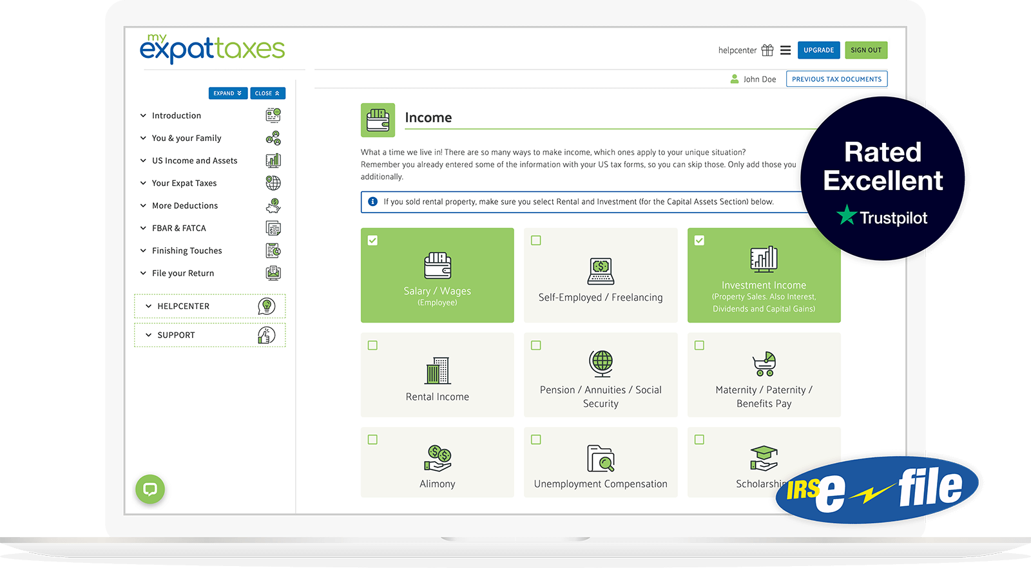Viewport: 1031px width, 568px height.
Task: Open the chat bubble widget
Action: [x=150, y=489]
